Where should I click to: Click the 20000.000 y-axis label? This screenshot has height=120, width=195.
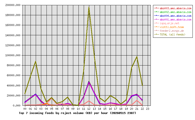pos(13,95)
